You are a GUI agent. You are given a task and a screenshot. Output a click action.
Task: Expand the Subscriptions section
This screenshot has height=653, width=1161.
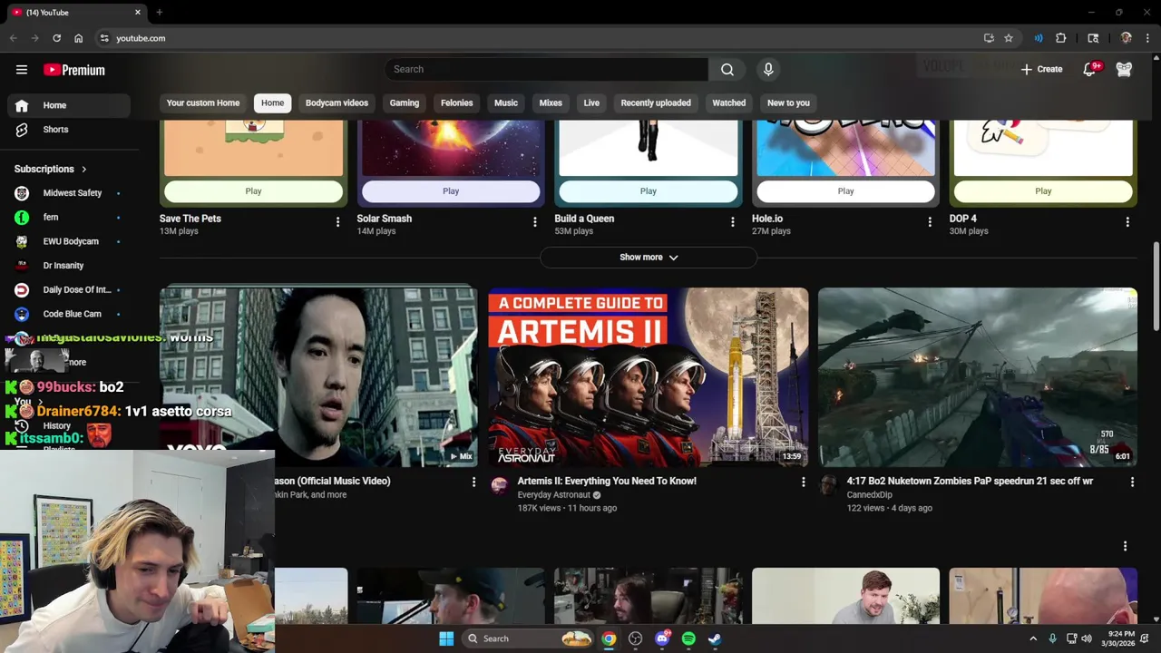pos(51,169)
